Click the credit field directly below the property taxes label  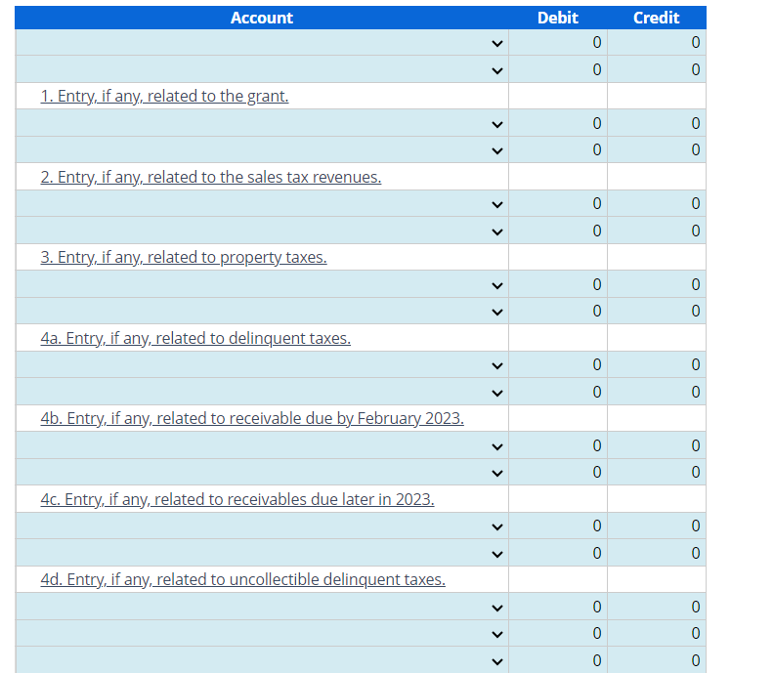tap(657, 284)
